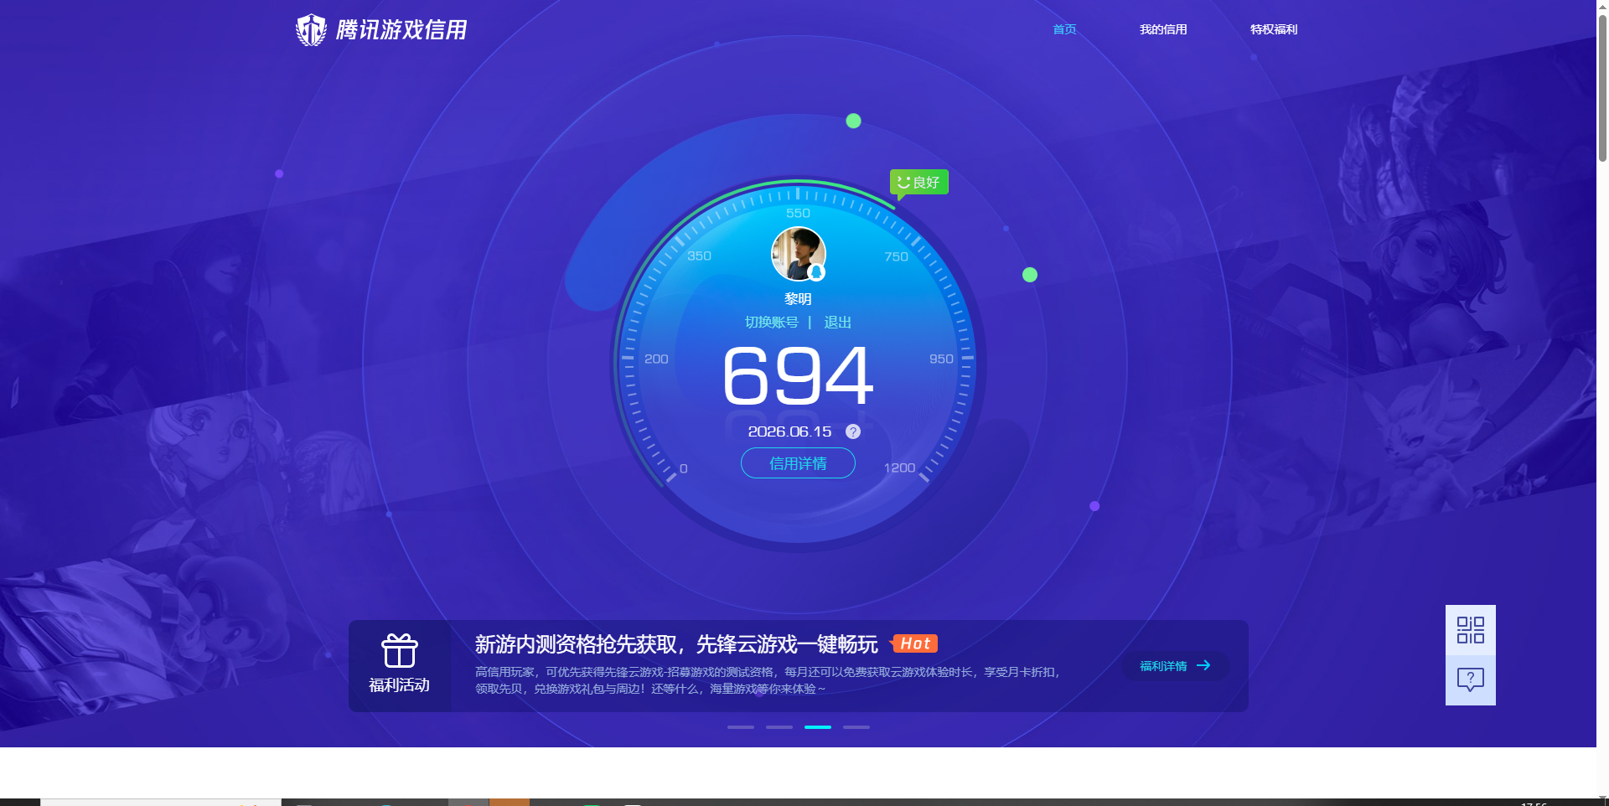Click the username 黎明

tap(798, 299)
